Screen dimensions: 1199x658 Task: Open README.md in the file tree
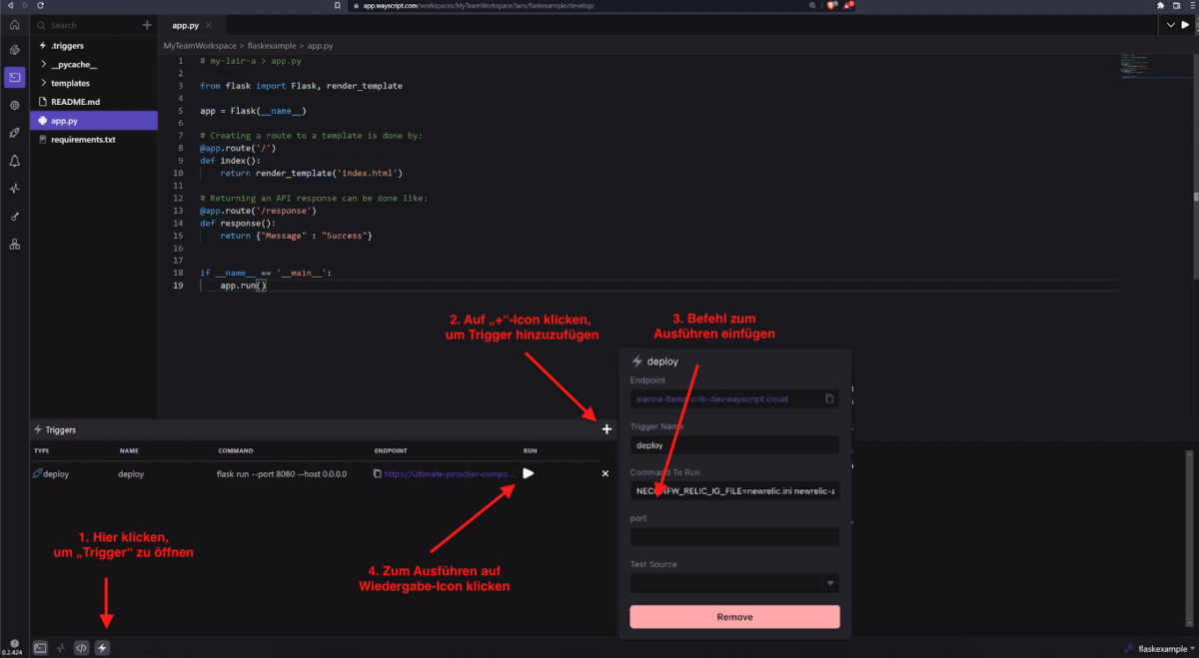click(x=75, y=102)
